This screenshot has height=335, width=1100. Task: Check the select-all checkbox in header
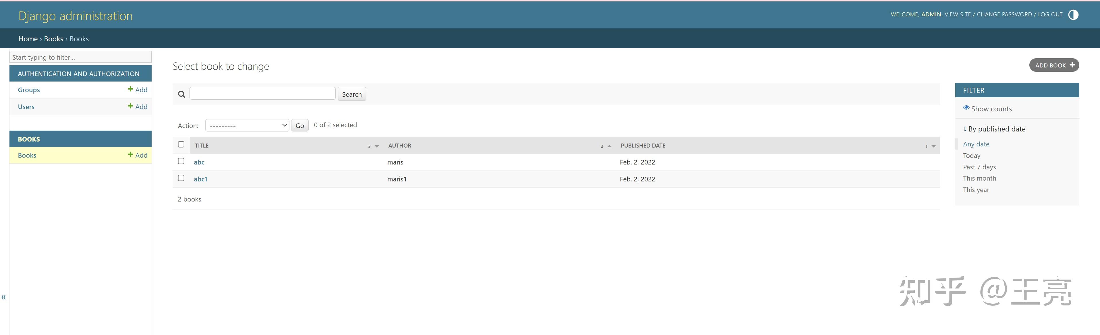[181, 145]
